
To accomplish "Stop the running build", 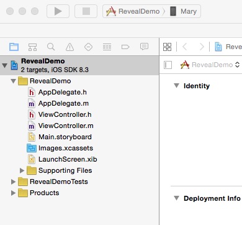I will click(x=86, y=11).
